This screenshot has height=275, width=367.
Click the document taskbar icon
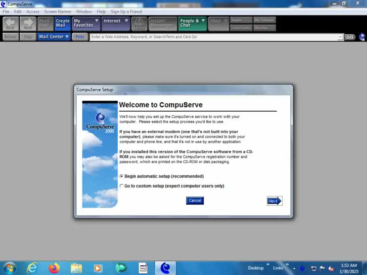click(143, 268)
